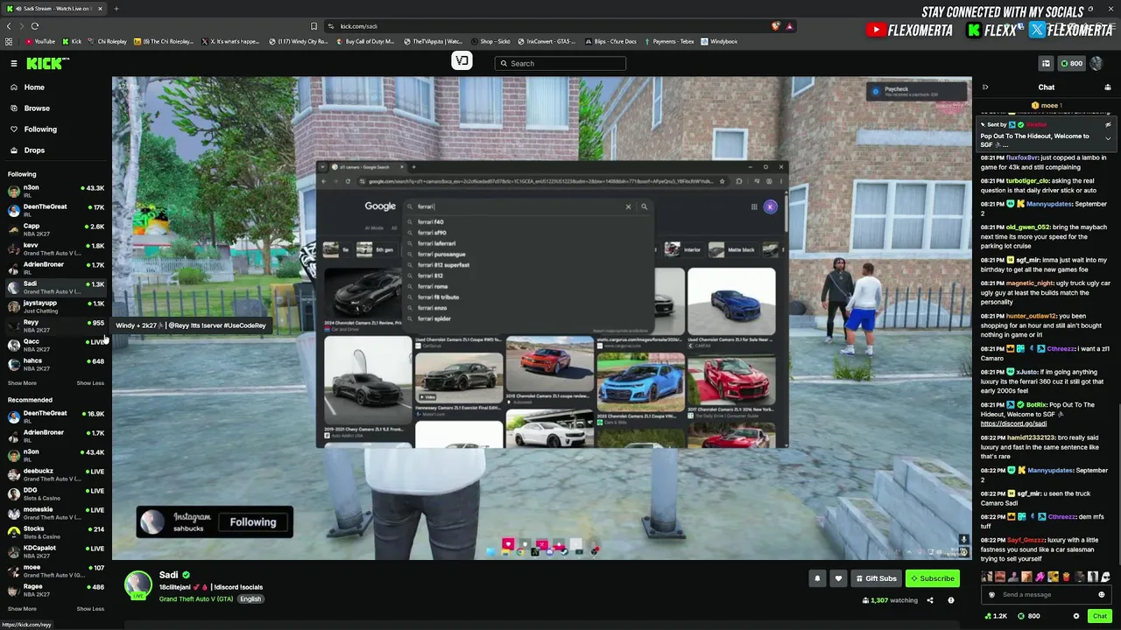Image resolution: width=1121 pixels, height=630 pixels.
Task: Select the Sadi Stream browser tab
Action: click(x=53, y=9)
